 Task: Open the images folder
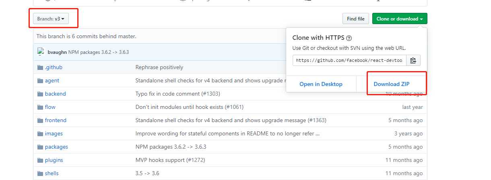click(x=54, y=134)
